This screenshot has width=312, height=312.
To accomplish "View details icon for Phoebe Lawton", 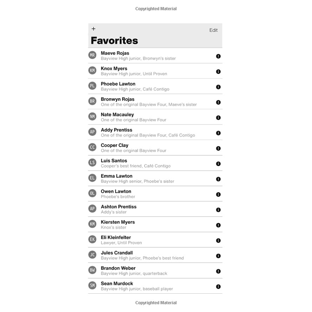I will pos(218,87).
